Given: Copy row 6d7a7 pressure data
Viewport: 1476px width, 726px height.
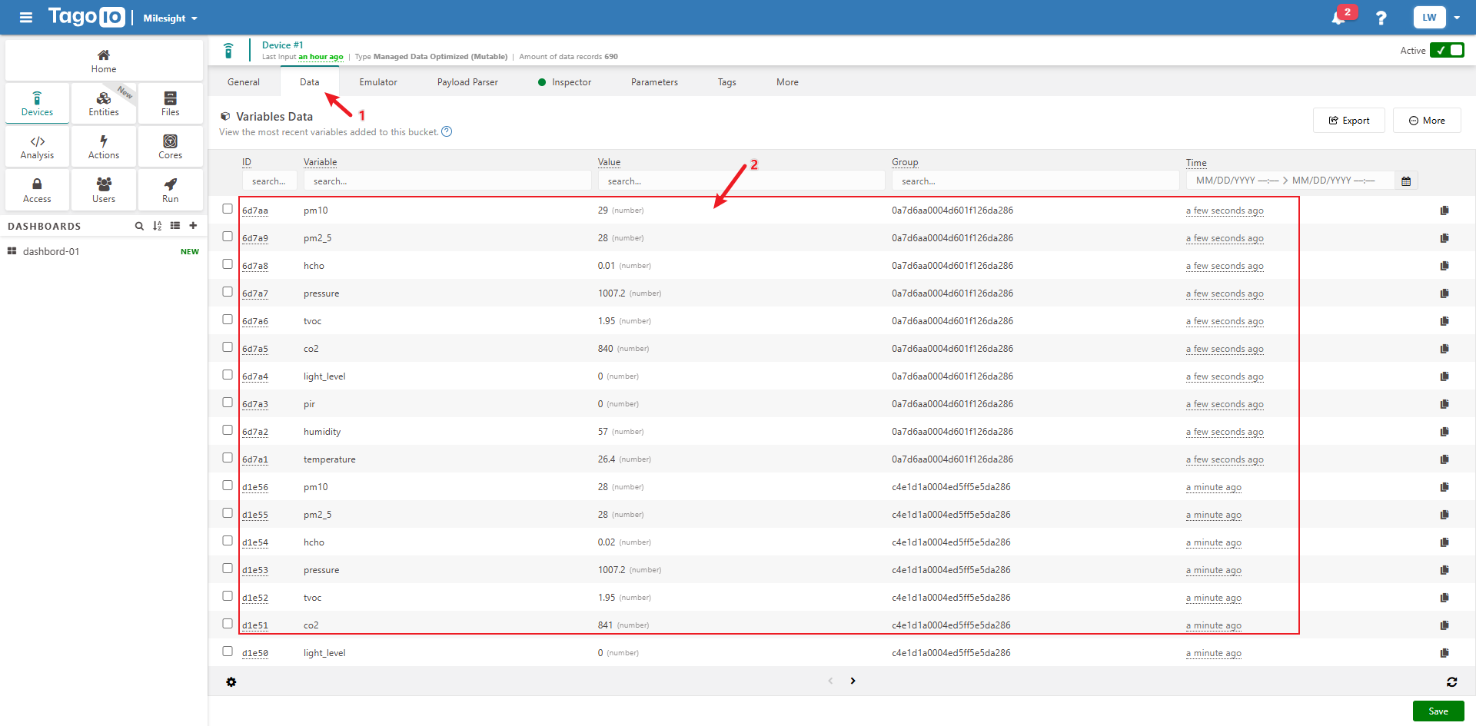Looking at the screenshot, I should (x=1444, y=293).
